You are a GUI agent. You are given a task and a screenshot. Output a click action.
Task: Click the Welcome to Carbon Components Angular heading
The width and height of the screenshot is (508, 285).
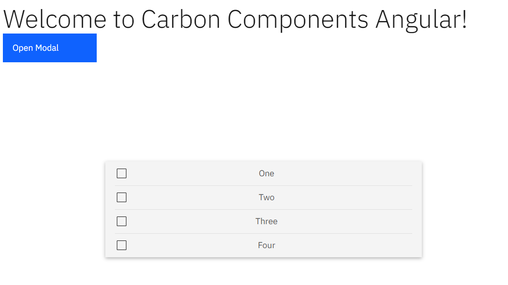[x=234, y=19]
